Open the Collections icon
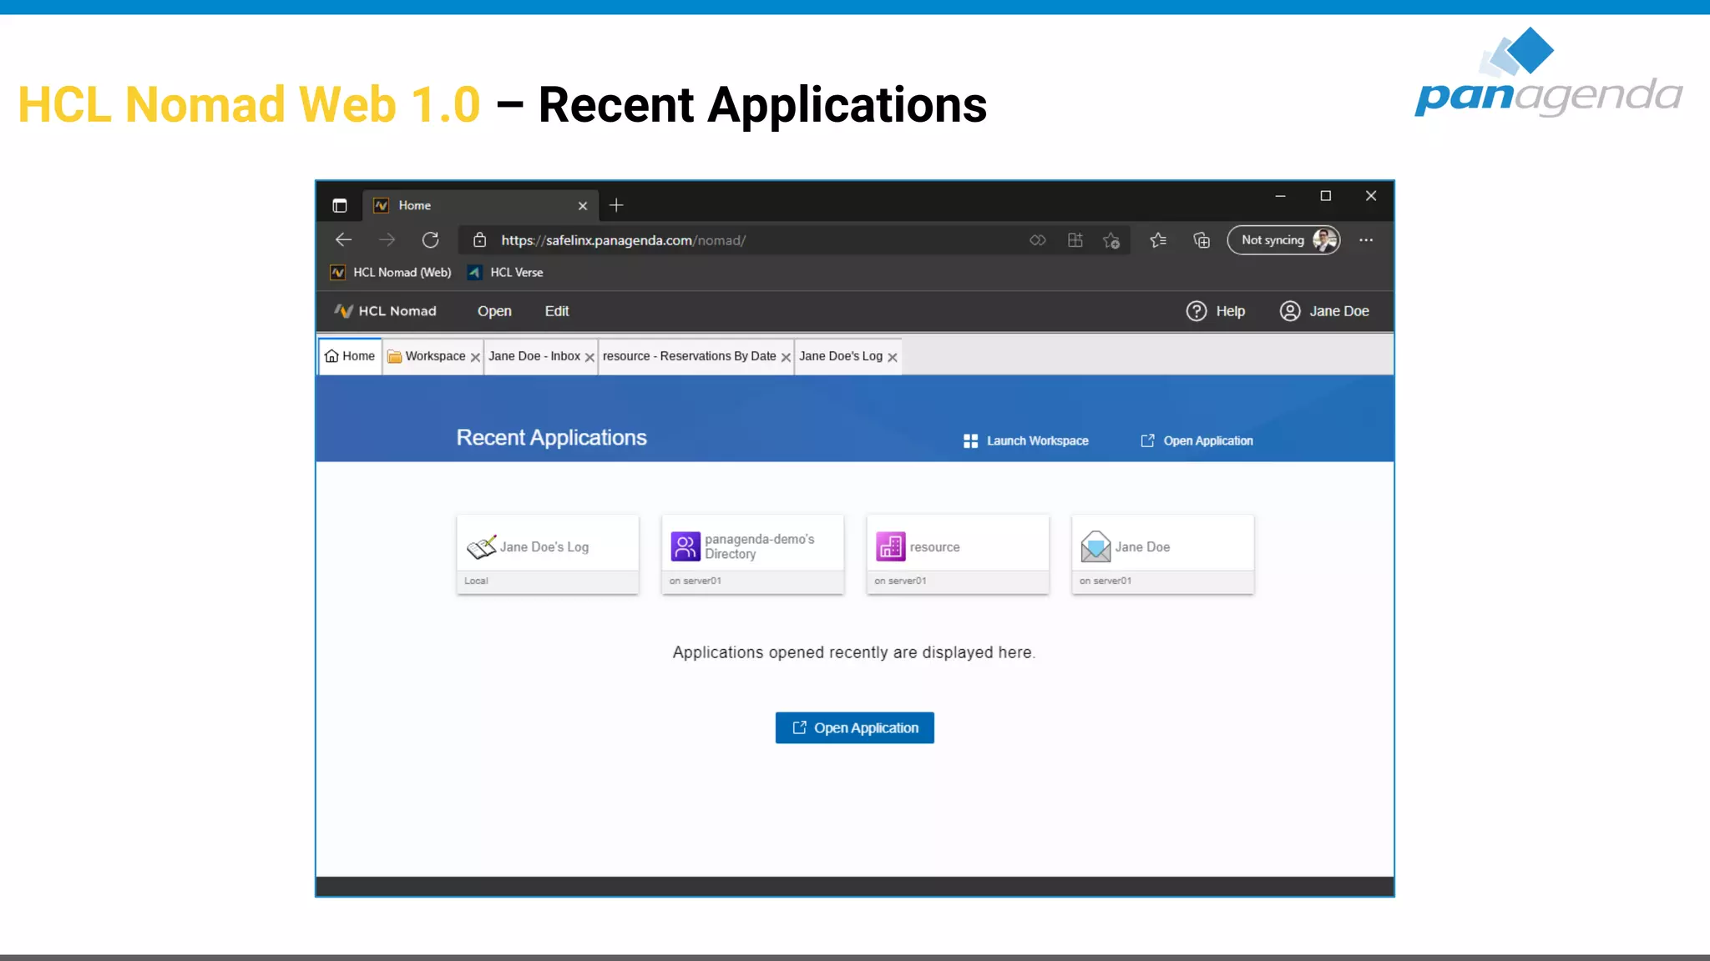The height and width of the screenshot is (961, 1710). pos(1202,240)
